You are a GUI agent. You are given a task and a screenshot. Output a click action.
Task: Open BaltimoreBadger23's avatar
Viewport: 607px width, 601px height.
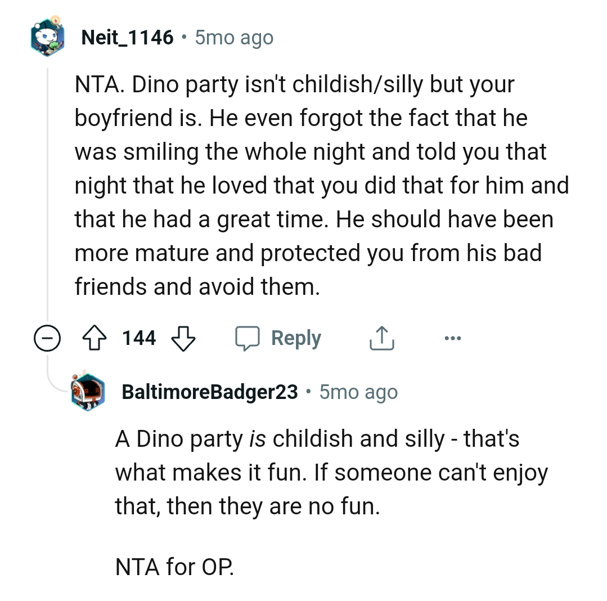point(89,392)
